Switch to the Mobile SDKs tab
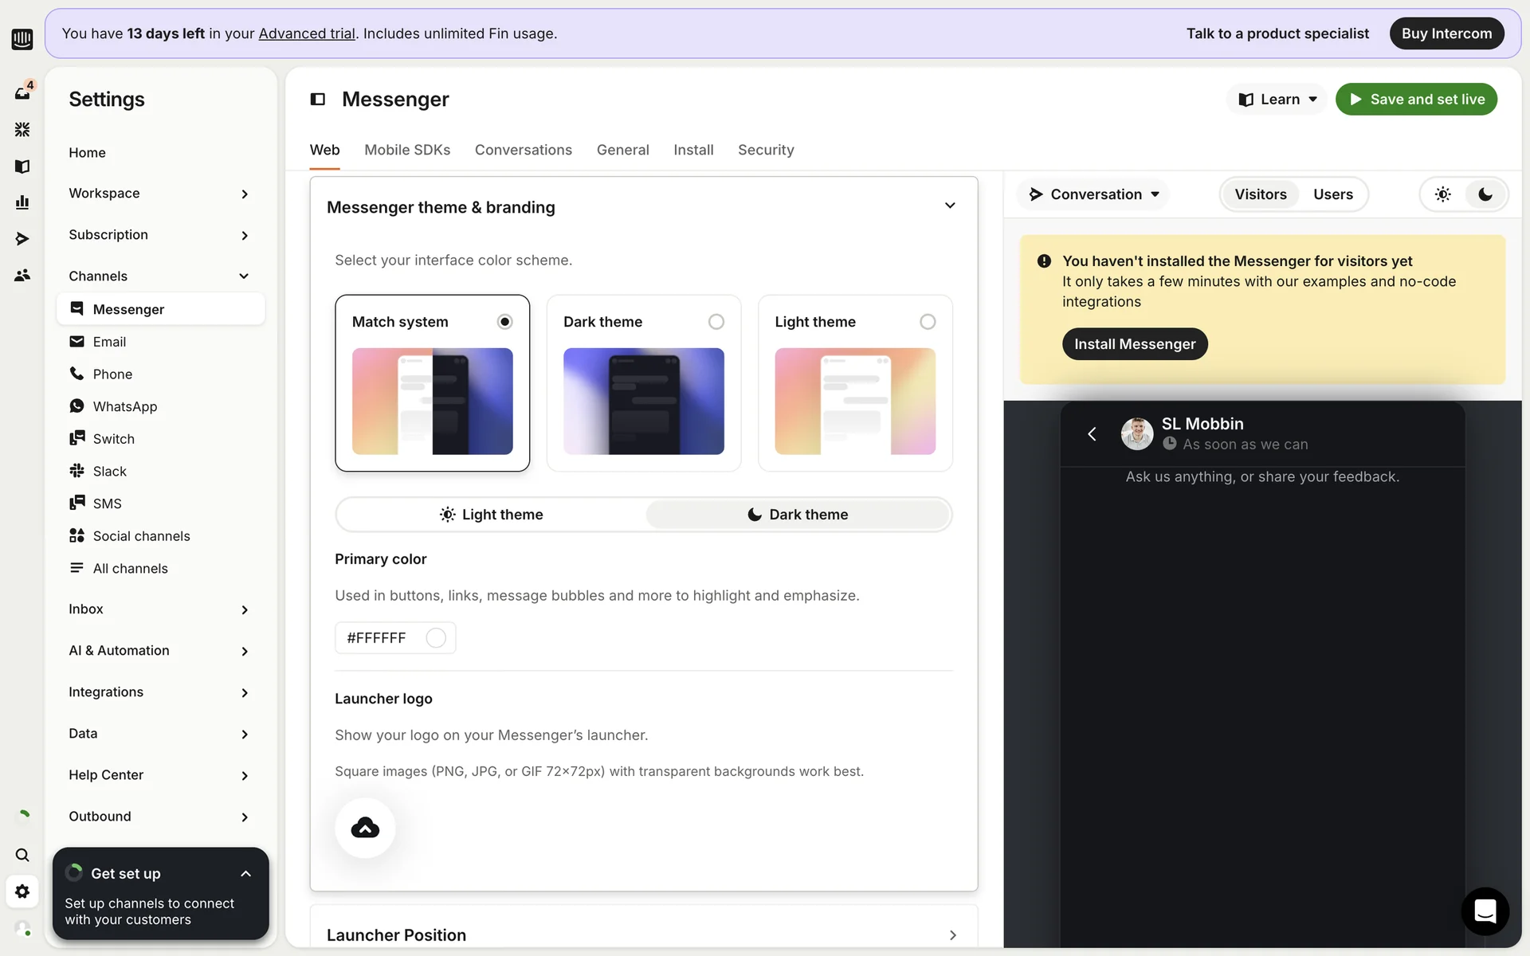Image resolution: width=1530 pixels, height=956 pixels. click(x=407, y=150)
